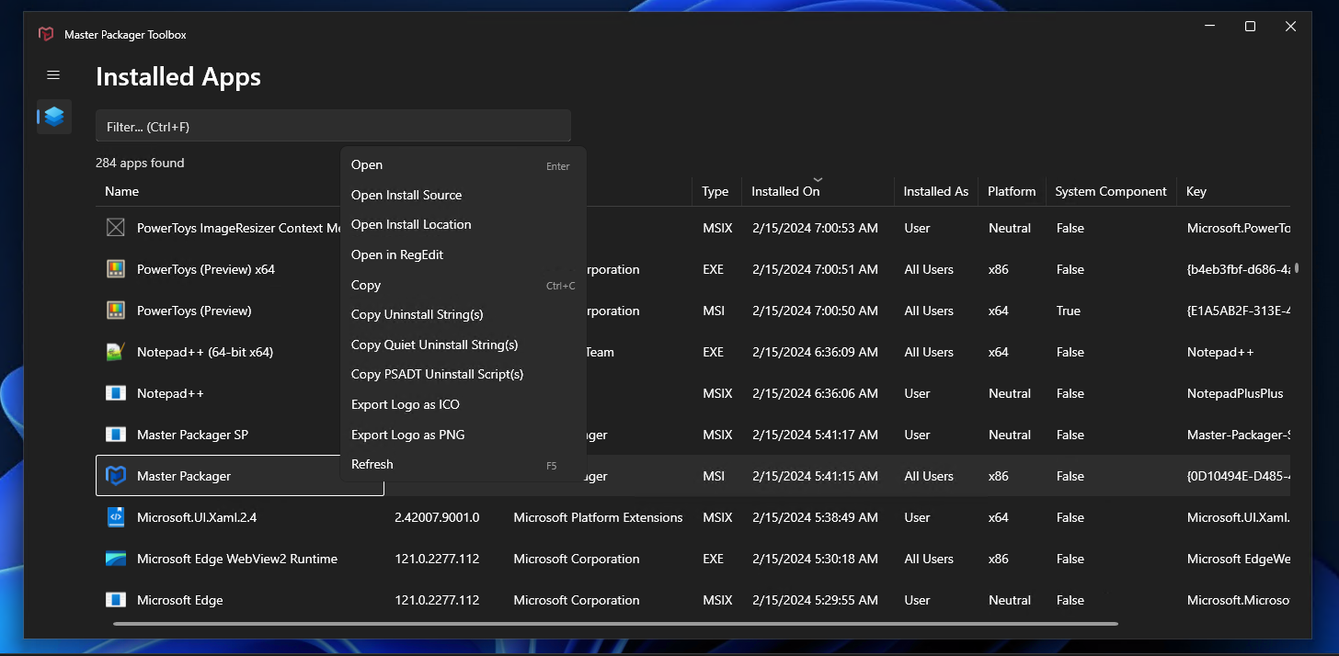The image size is (1339, 656).
Task: Click the horizontal scrollbar at the bottom
Action: (615, 624)
